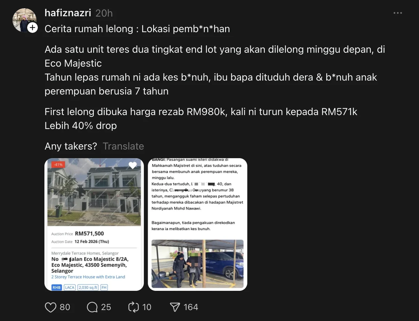The width and height of the screenshot is (419, 321).
Task: Follow hafiznazri using the plus badge
Action: (x=32, y=28)
